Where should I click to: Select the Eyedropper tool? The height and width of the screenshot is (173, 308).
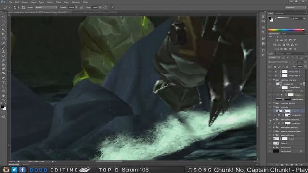[3, 38]
